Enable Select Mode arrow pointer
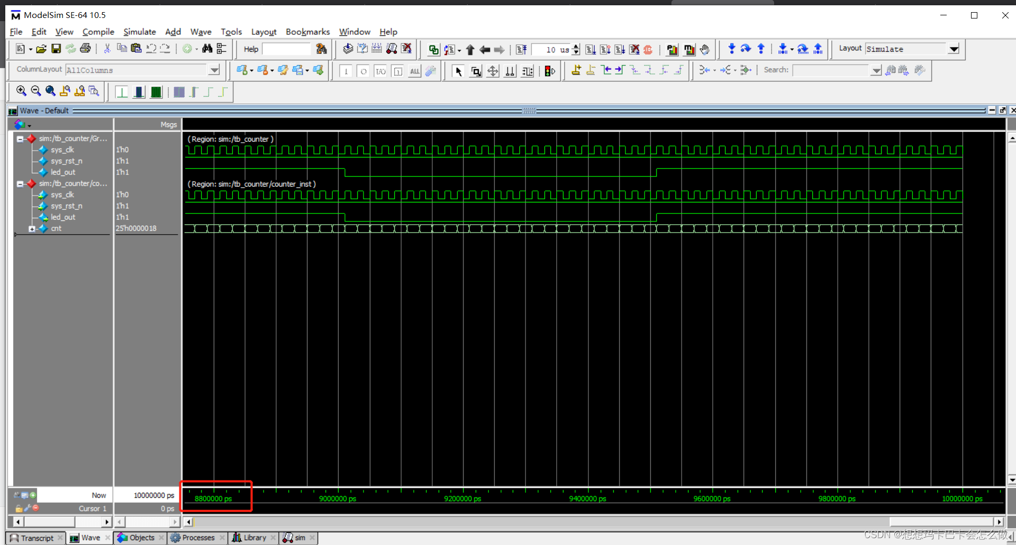This screenshot has height=545, width=1016. click(458, 71)
